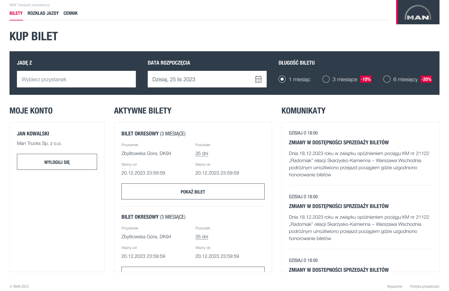Click POKAŻ BILET on the first ticket

pos(193,191)
